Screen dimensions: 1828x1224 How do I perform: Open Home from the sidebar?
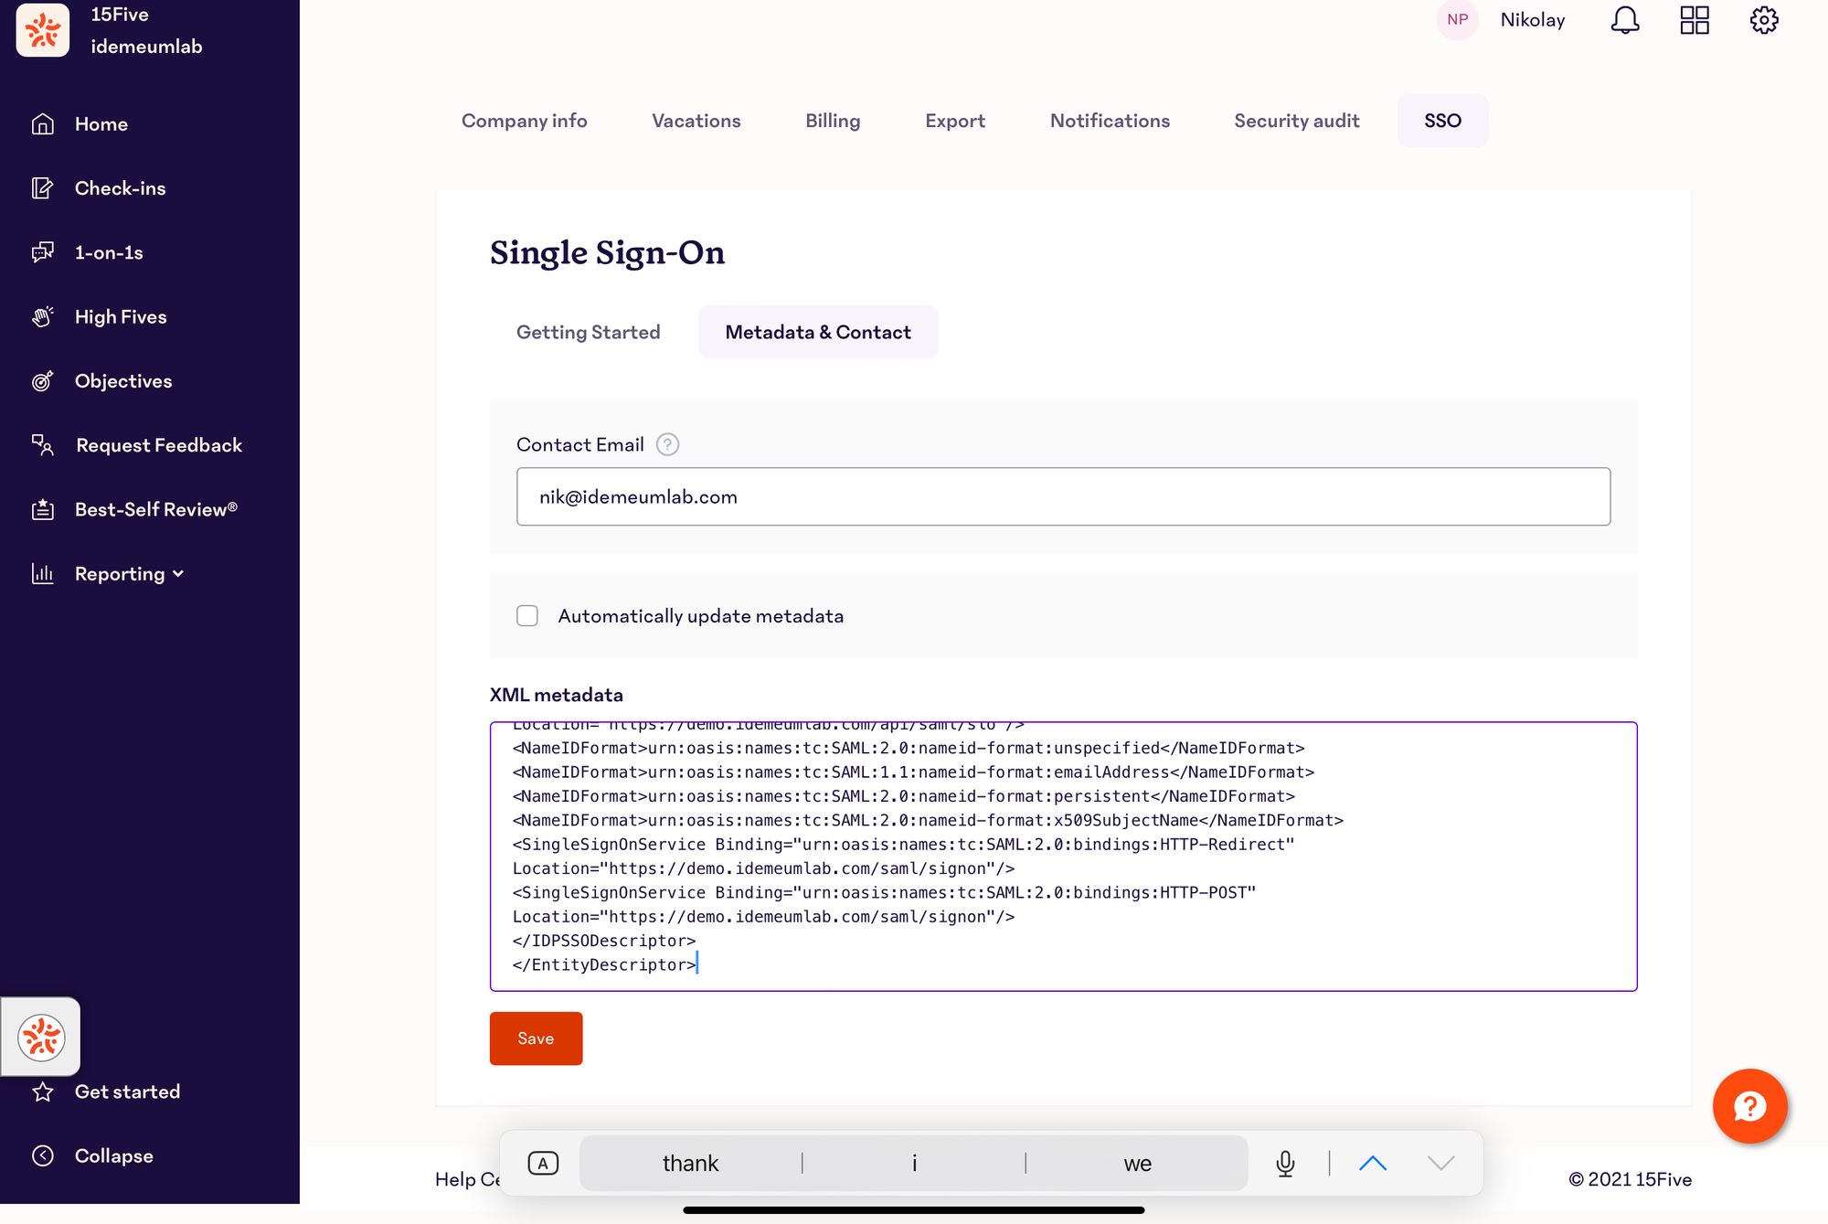(101, 123)
